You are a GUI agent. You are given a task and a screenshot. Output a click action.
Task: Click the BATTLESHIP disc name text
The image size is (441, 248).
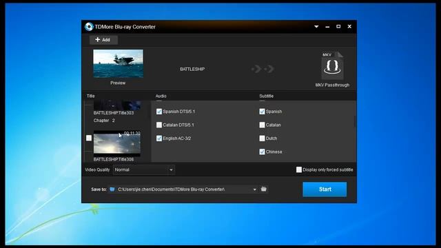click(192, 69)
